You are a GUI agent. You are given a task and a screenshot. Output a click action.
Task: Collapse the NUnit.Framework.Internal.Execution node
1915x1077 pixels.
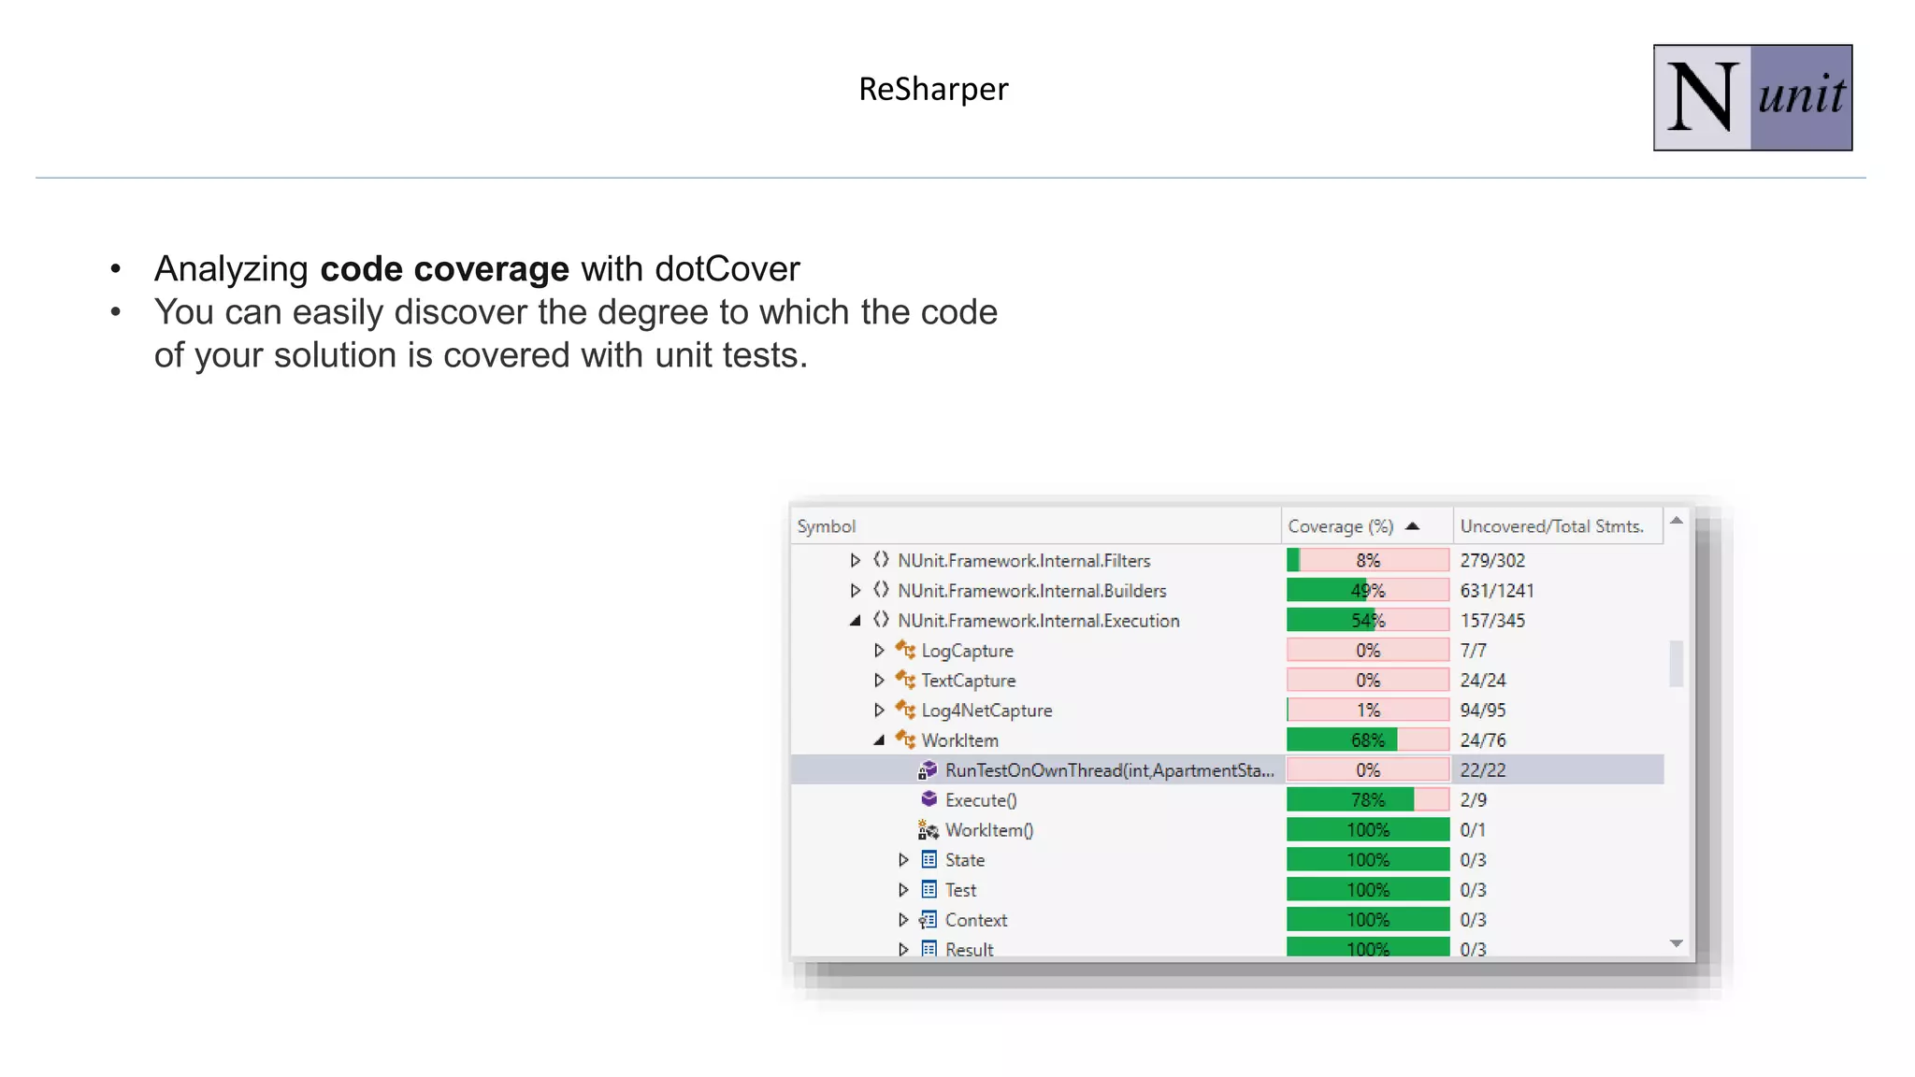855,620
